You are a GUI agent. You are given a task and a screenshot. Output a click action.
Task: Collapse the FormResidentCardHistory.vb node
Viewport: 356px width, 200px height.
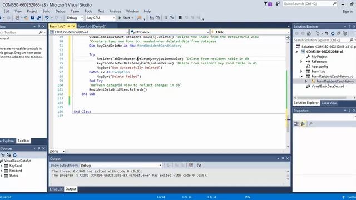pyautogui.click(x=301, y=77)
